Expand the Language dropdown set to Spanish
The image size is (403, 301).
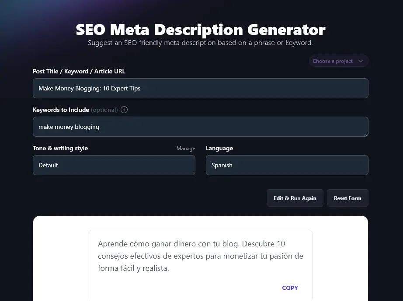pyautogui.click(x=287, y=165)
